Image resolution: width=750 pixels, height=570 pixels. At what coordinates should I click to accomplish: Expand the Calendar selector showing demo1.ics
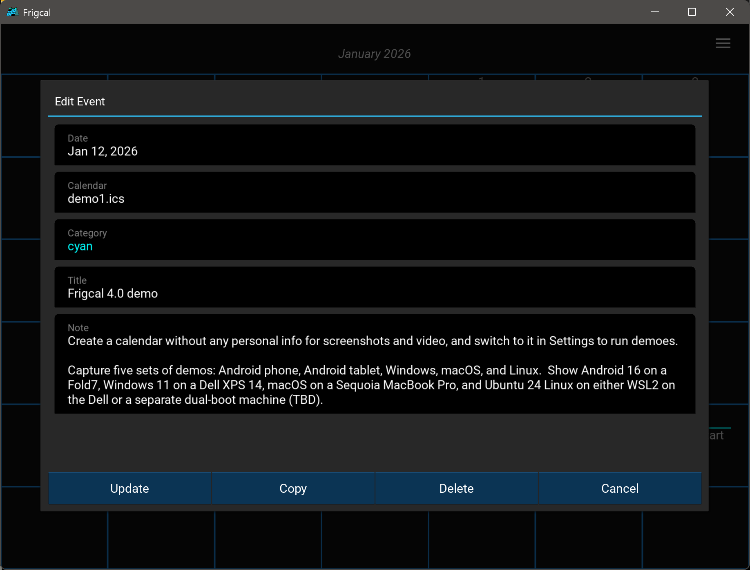[375, 192]
